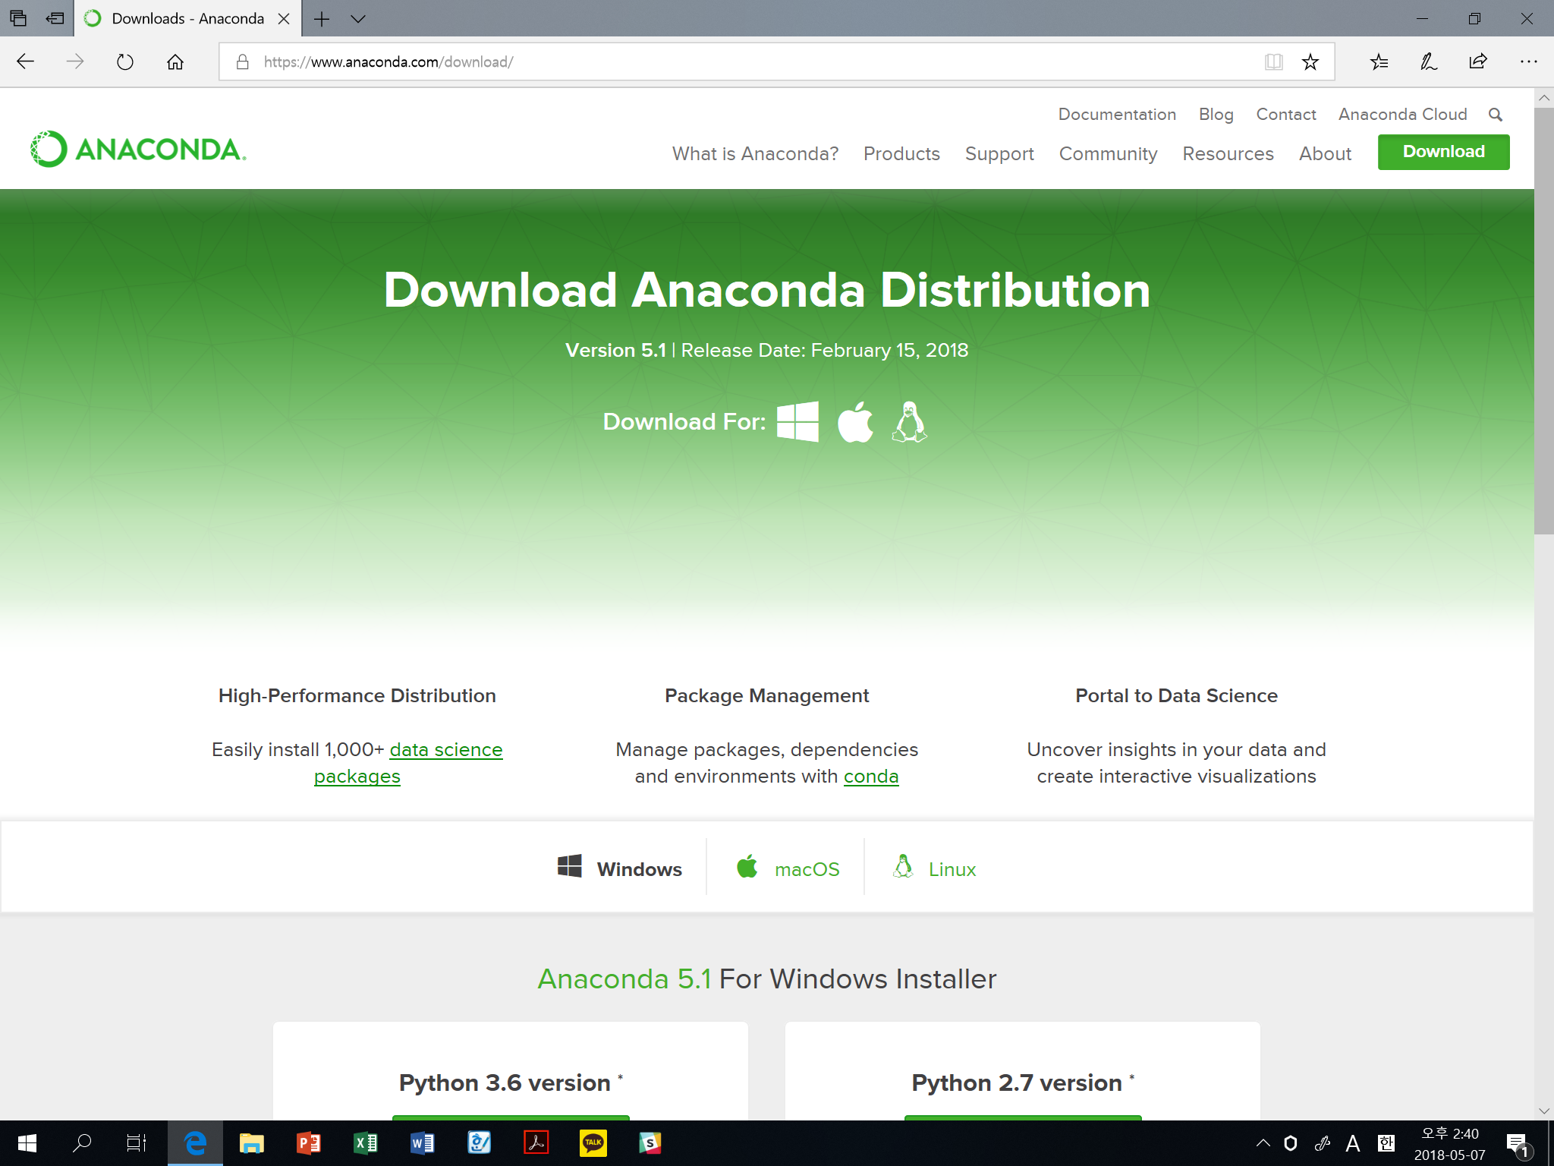Click the taskbar clock and date
Image resolution: width=1554 pixels, height=1166 pixels.
1450,1143
